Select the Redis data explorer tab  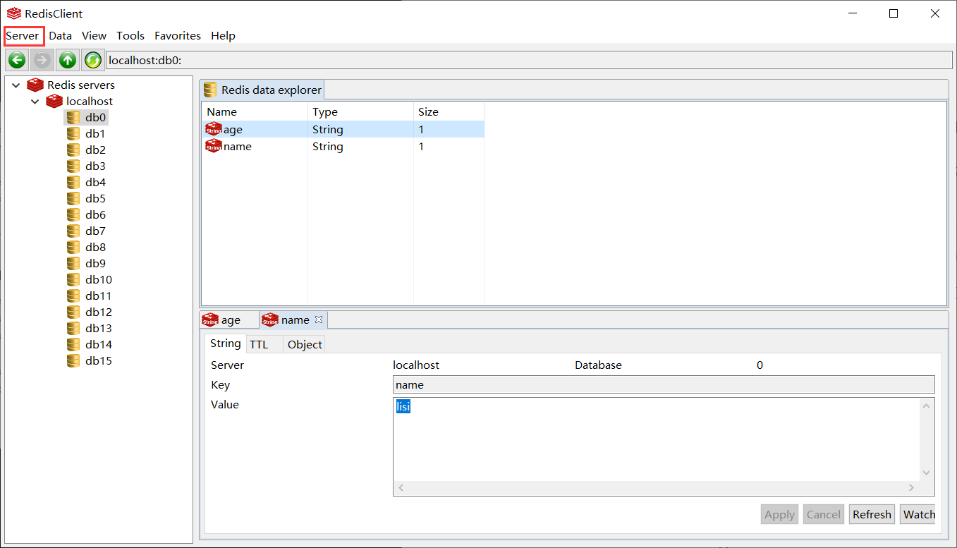tap(262, 90)
